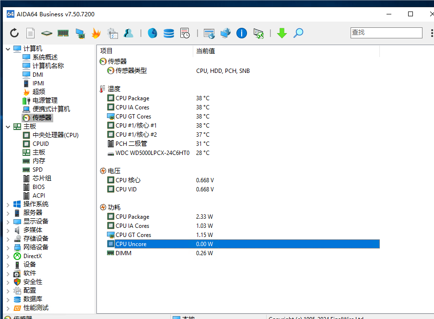Open the database stack toolbar icon

169,33
